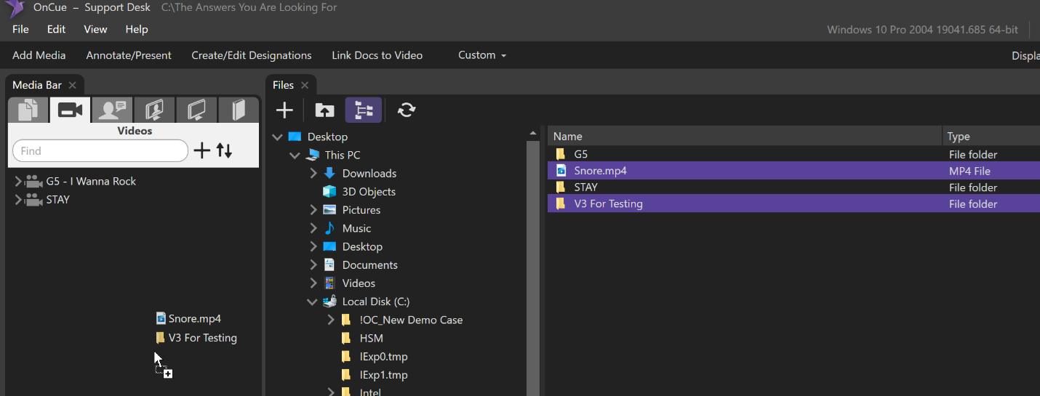The height and width of the screenshot is (396, 1040).
Task: Open the Documents tab in Media Bar
Action: [x=28, y=110]
